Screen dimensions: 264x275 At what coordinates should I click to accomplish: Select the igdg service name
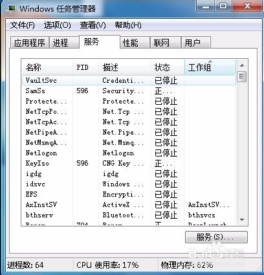pos(34,174)
